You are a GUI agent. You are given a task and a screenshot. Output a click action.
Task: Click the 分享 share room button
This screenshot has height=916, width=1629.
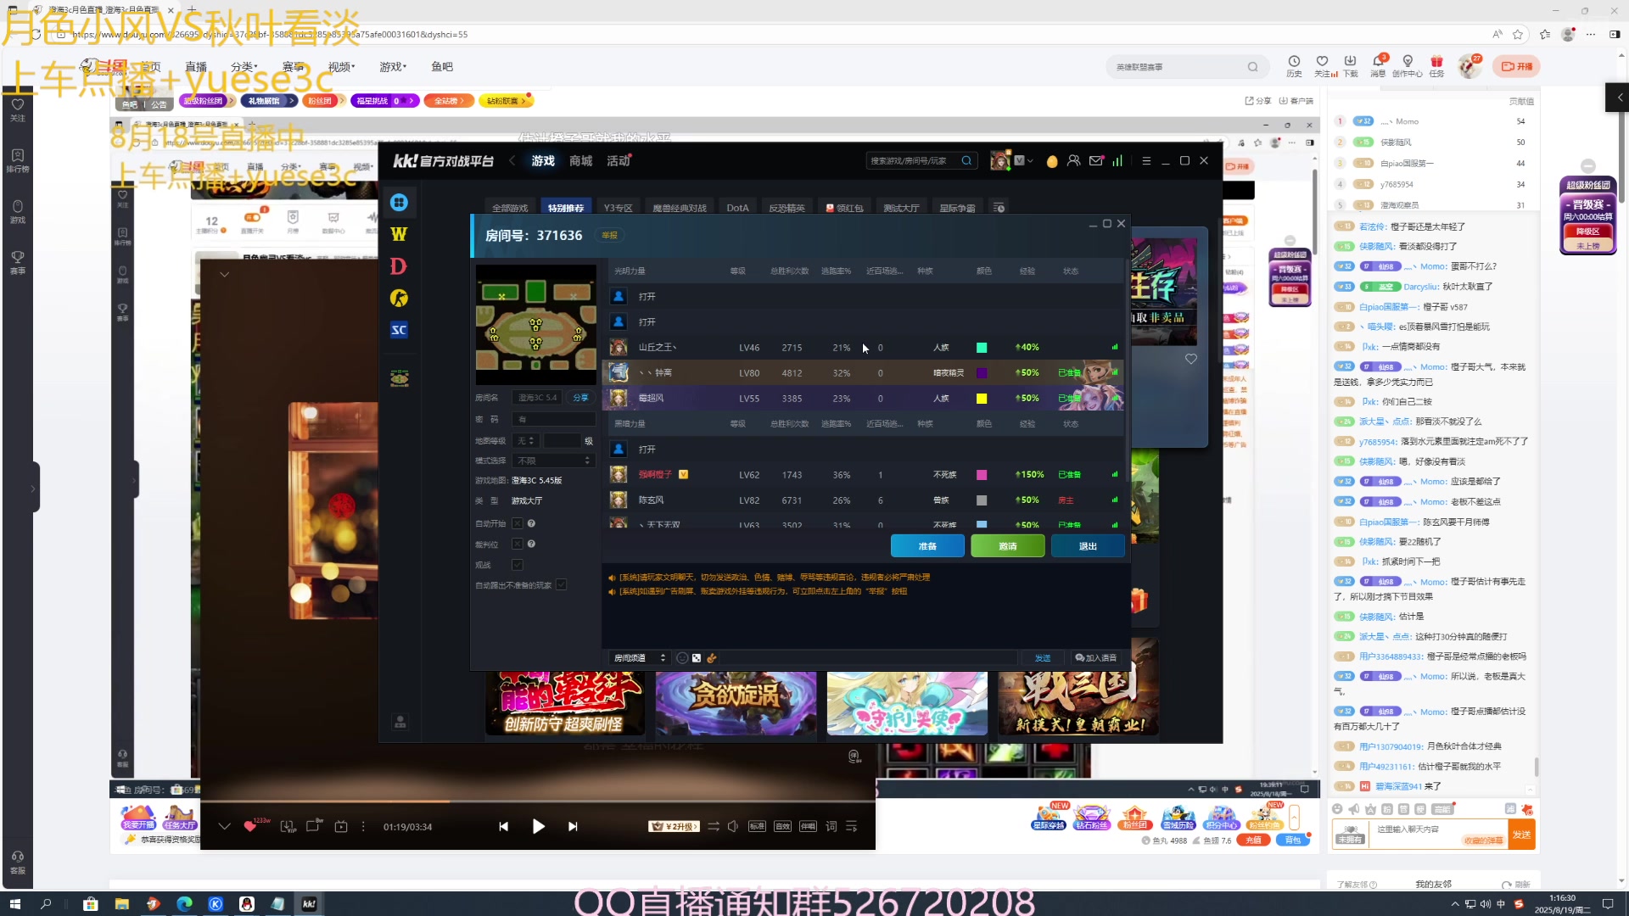point(580,398)
